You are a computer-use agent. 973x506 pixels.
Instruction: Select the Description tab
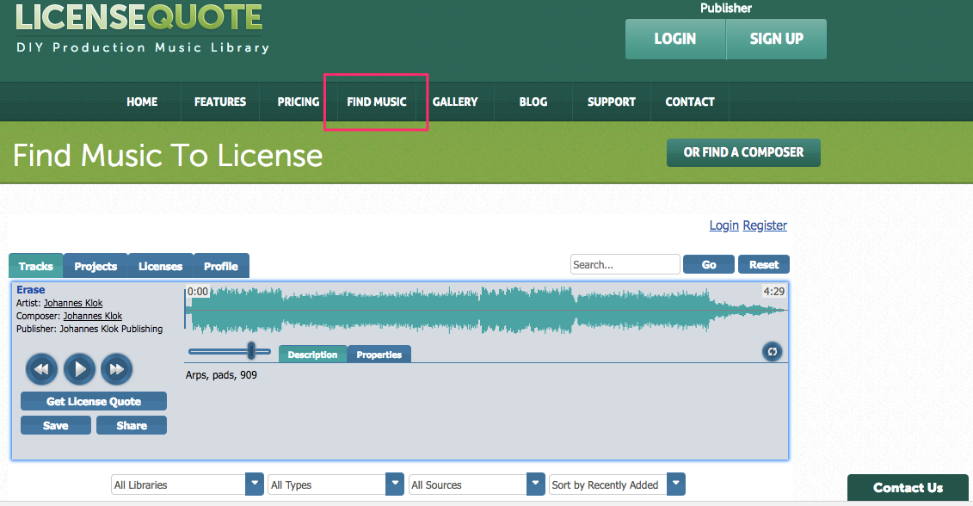[312, 354]
